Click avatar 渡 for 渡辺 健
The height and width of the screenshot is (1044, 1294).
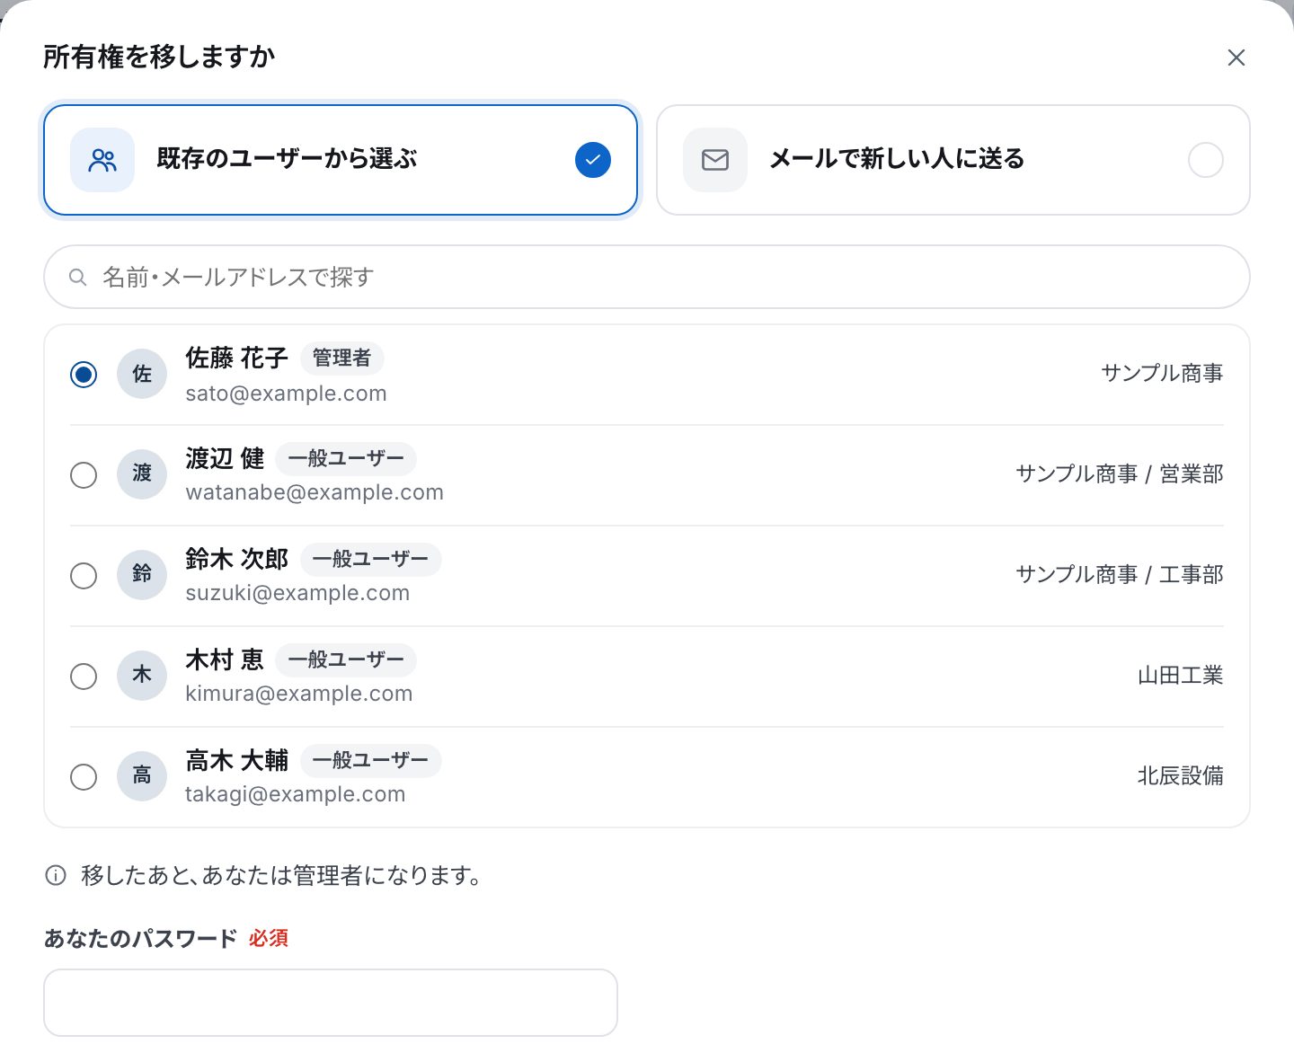pyautogui.click(x=142, y=474)
